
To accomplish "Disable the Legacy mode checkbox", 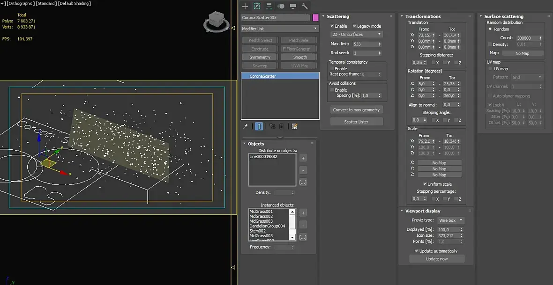I will coord(355,26).
